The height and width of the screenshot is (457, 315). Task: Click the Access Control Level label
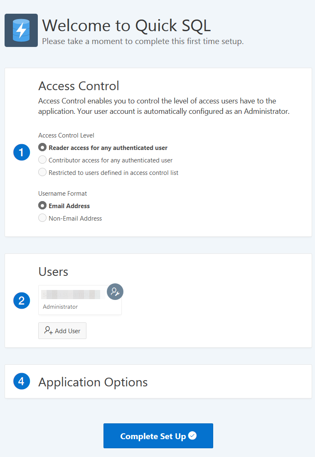click(66, 135)
